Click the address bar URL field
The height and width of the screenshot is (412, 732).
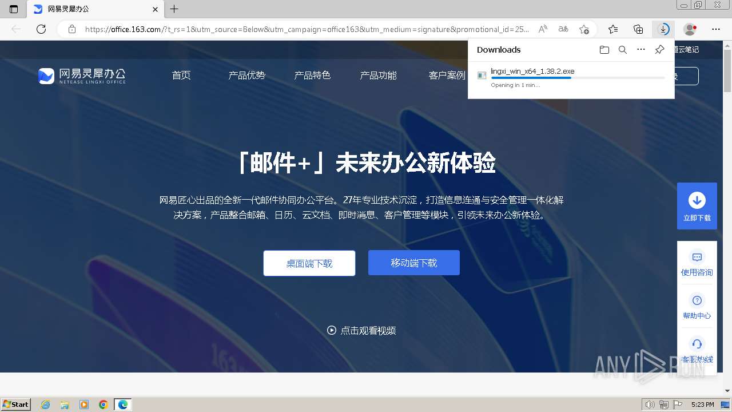click(307, 29)
